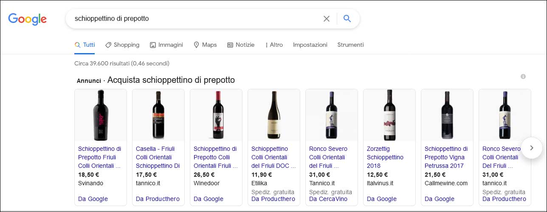This screenshot has height=212, width=547.
Task: Click Da CercaVino link
Action: 328,199
